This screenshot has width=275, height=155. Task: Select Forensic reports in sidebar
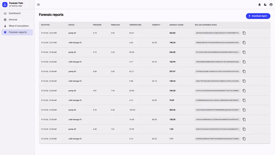pos(17,32)
